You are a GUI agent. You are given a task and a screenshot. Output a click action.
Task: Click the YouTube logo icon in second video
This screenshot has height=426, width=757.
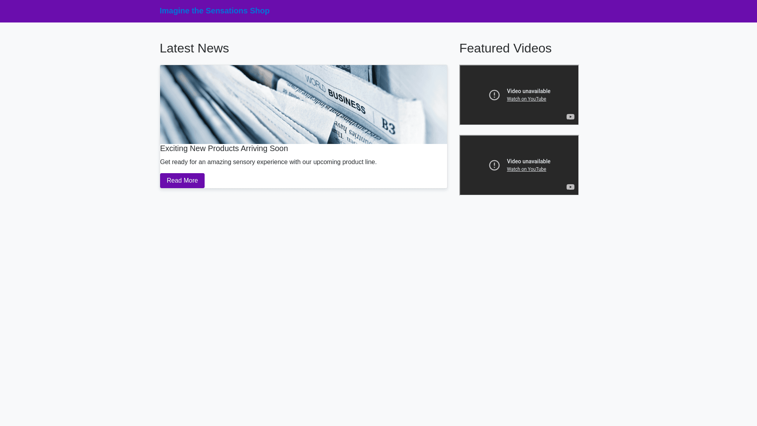570,187
